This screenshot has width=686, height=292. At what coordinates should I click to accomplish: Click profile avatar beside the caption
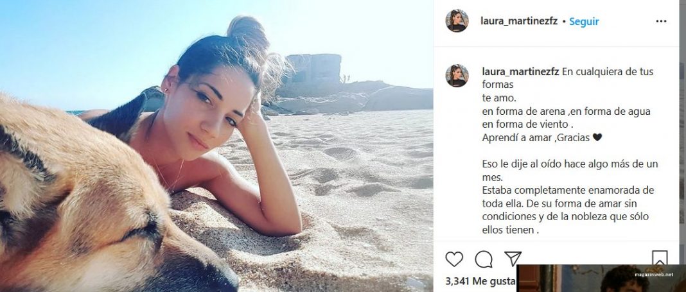coord(457,76)
